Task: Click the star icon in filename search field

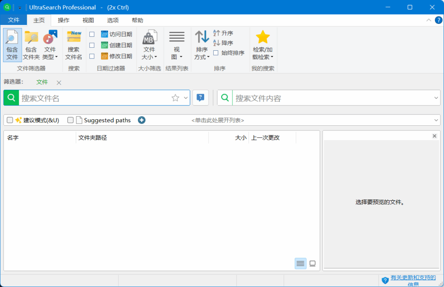Action: 175,98
